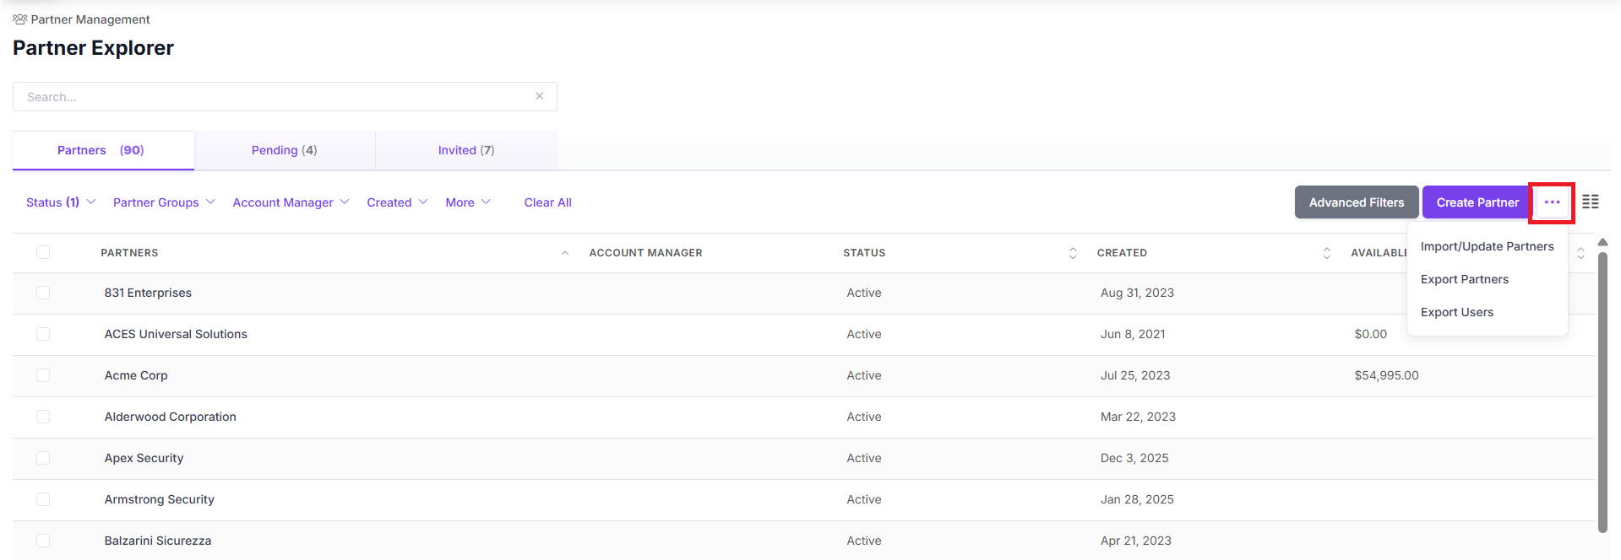Select the Acme Corp row checkbox
The image size is (1621, 560).
[43, 375]
